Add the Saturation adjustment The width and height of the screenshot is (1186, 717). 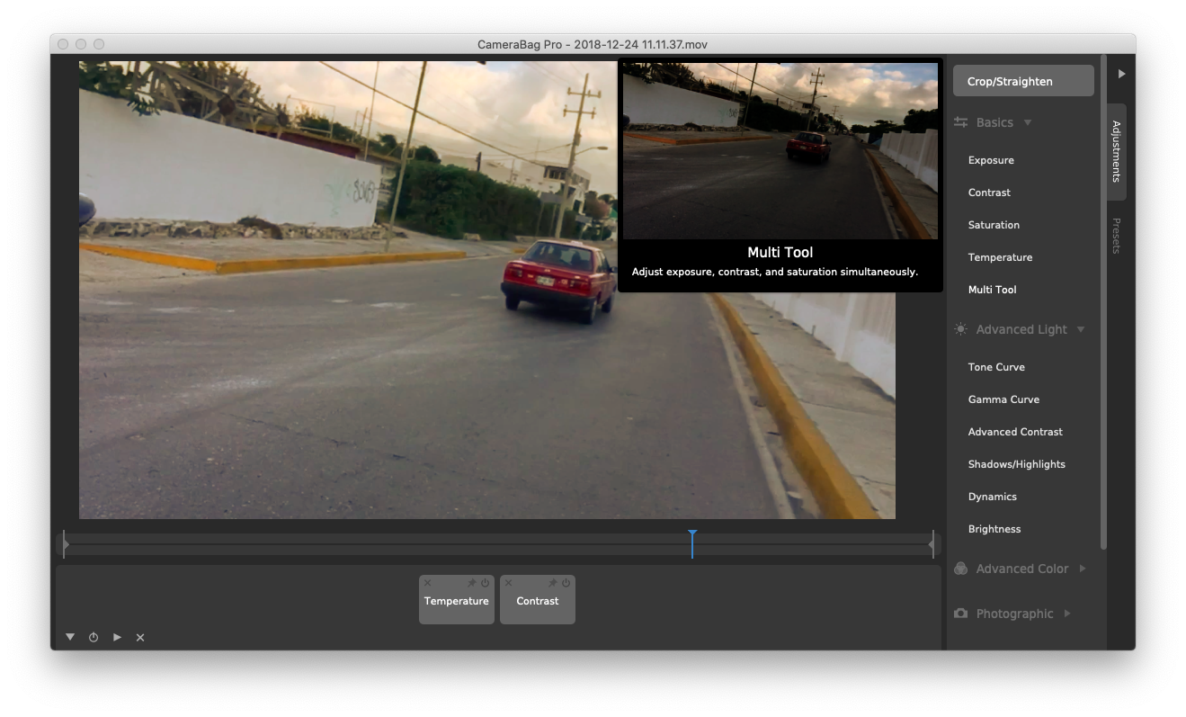pos(994,225)
